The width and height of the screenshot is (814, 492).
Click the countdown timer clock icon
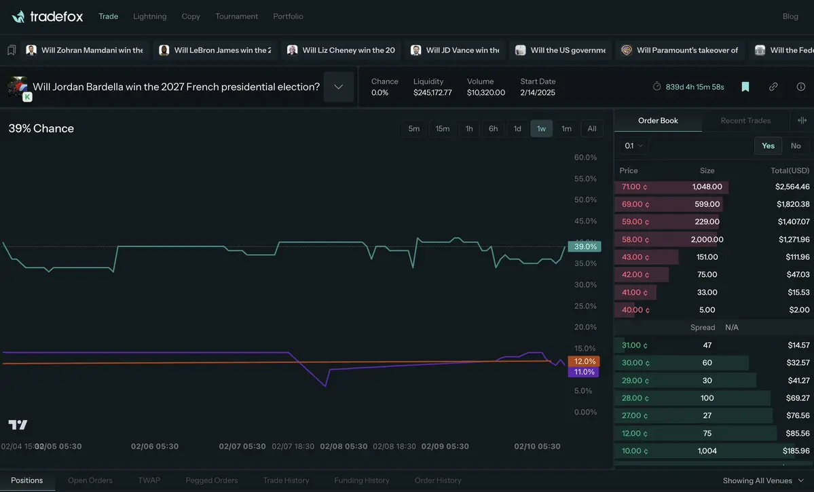pos(656,87)
